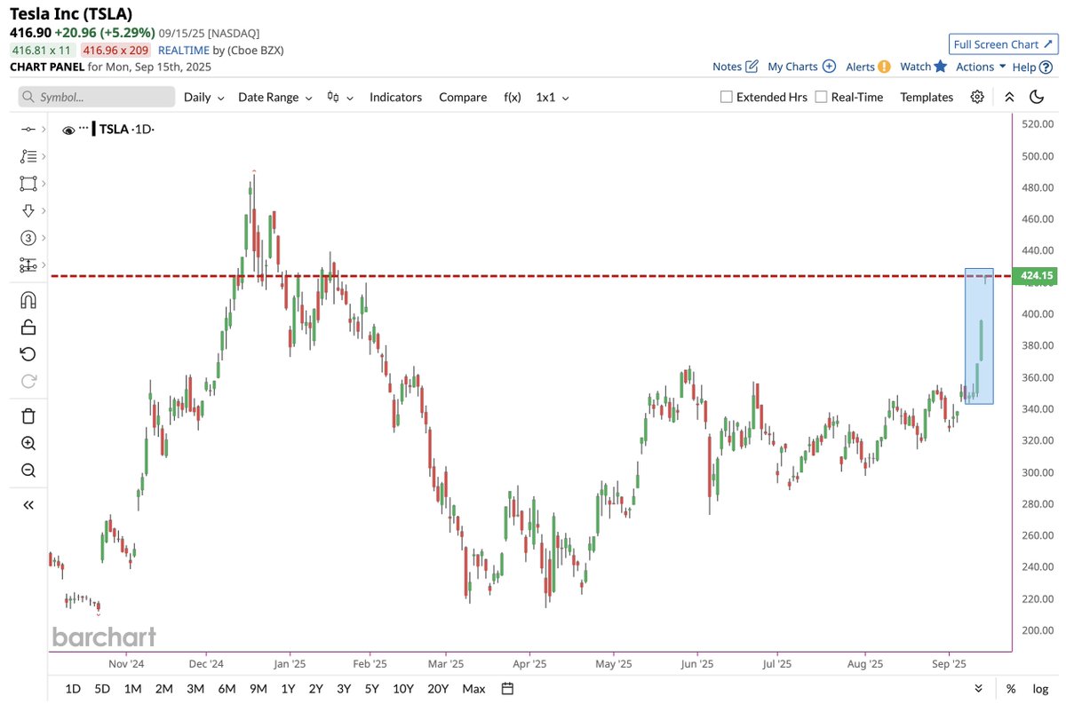Collapse the toolbar with double chevron
Screen dimensions: 1066x704
point(1009,97)
